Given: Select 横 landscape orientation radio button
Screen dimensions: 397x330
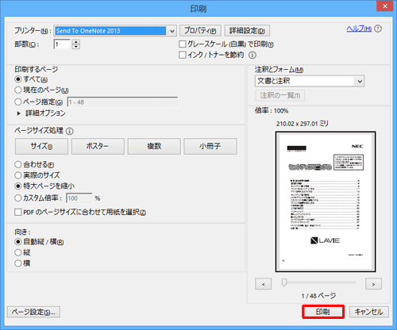Looking at the screenshot, I should tap(18, 263).
